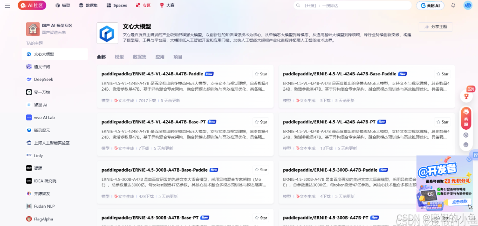Star ERNIE-4.5-VL-424B-A47B-Base-Paddle card
The height and width of the screenshot is (226, 478).
442,74
